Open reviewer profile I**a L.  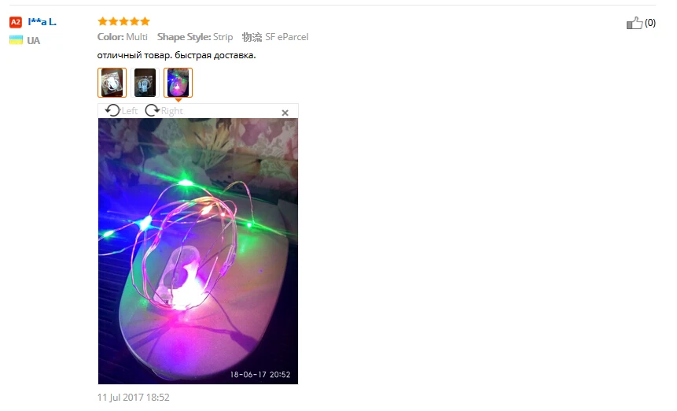[42, 21]
